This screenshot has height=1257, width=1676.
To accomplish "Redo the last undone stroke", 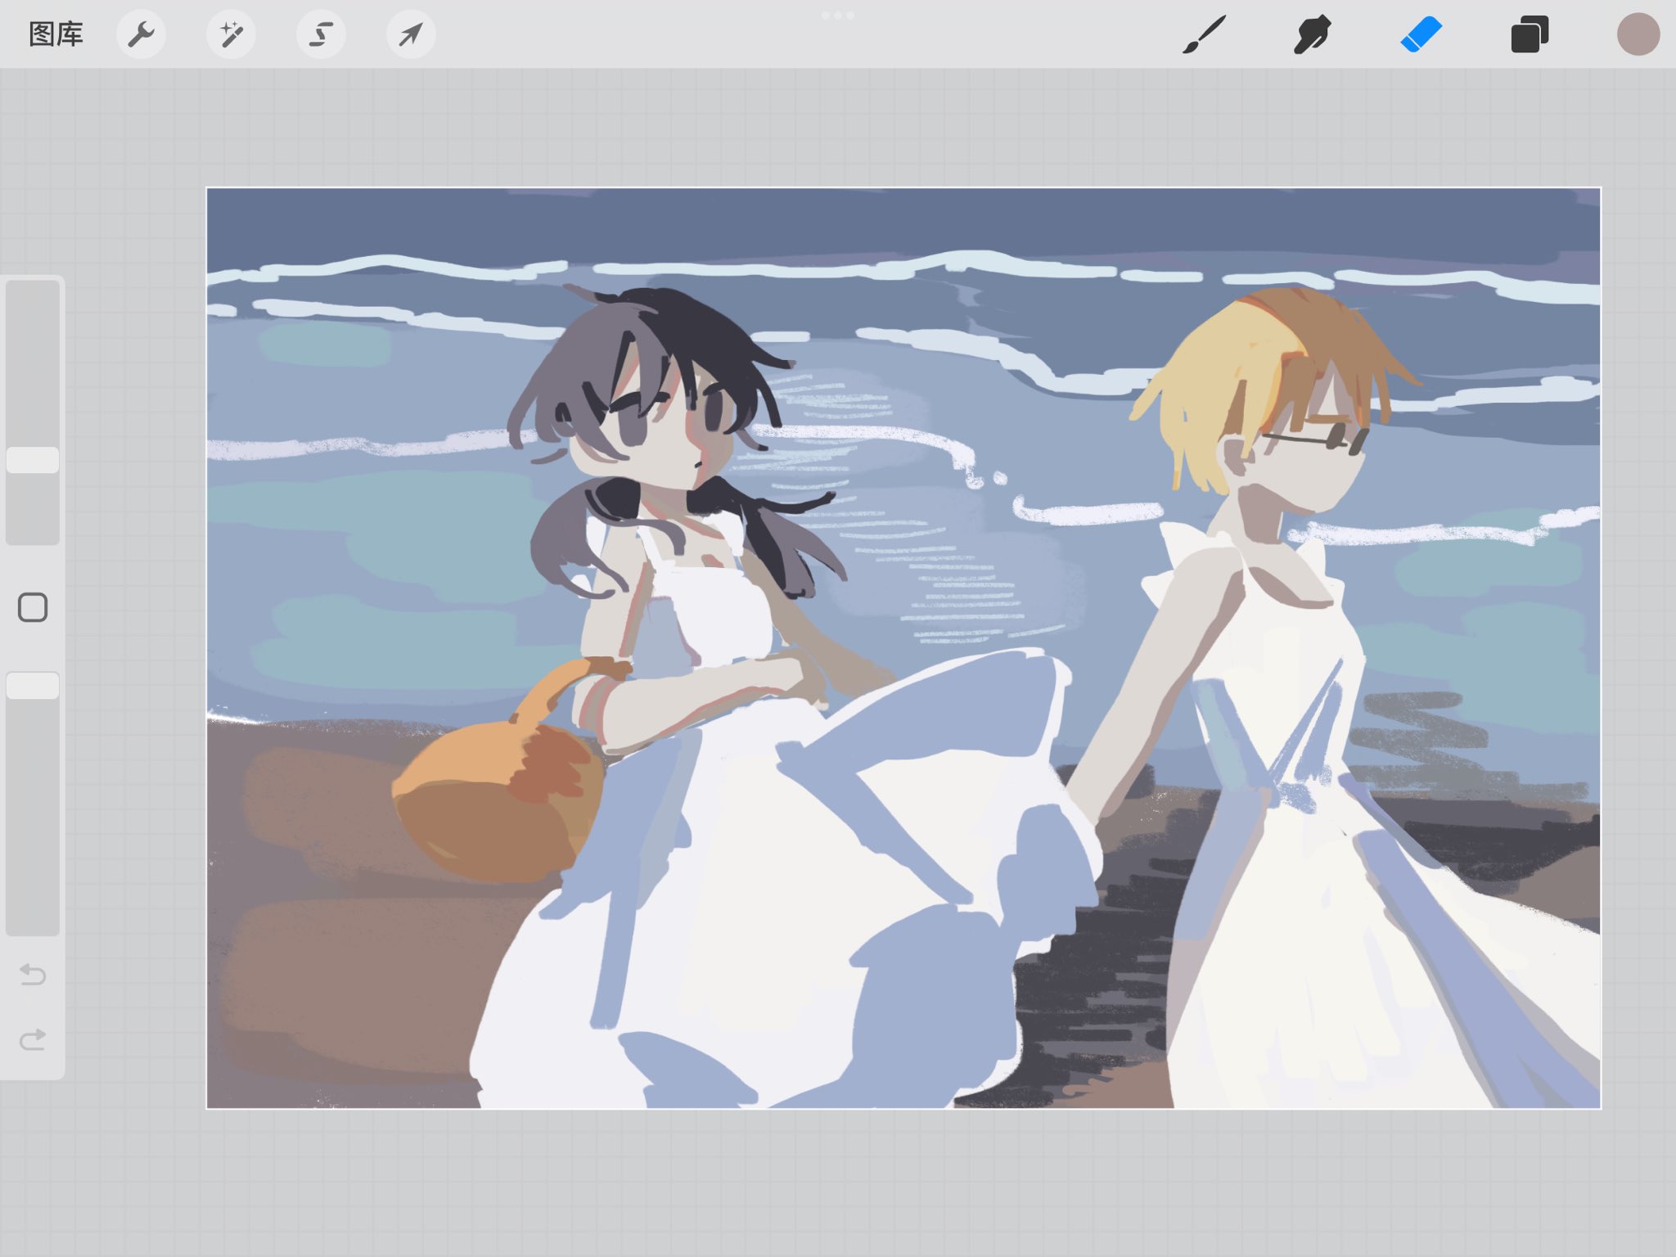I will (33, 1039).
